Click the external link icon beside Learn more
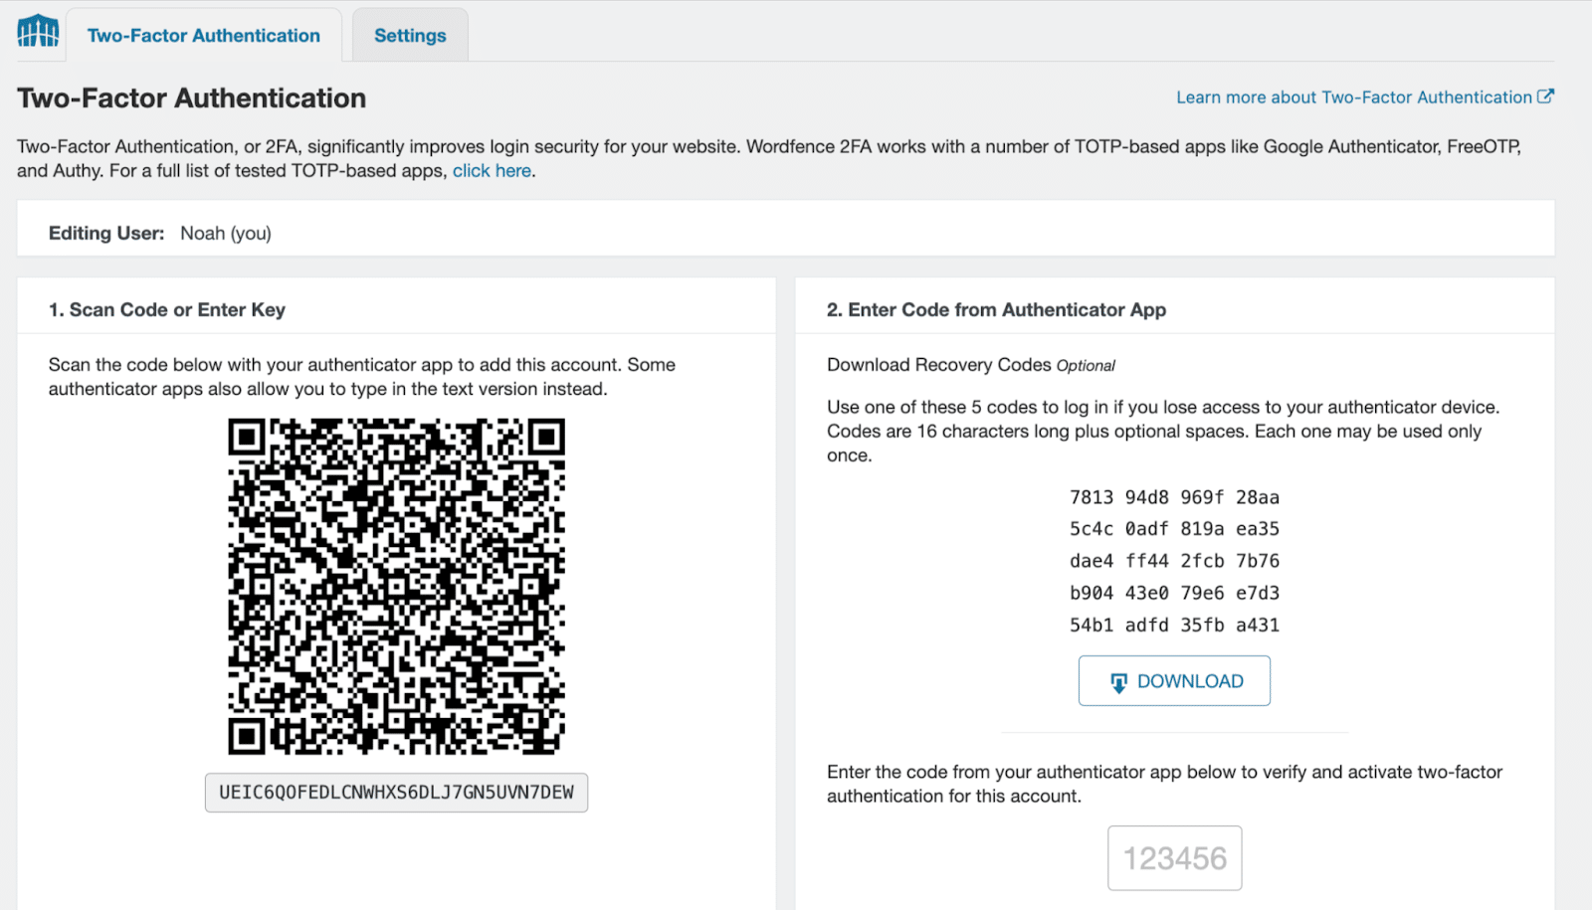 [x=1545, y=96]
